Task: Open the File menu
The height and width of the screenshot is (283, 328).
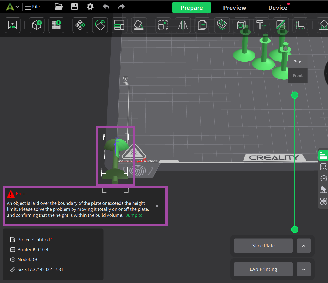Action: 33,7
